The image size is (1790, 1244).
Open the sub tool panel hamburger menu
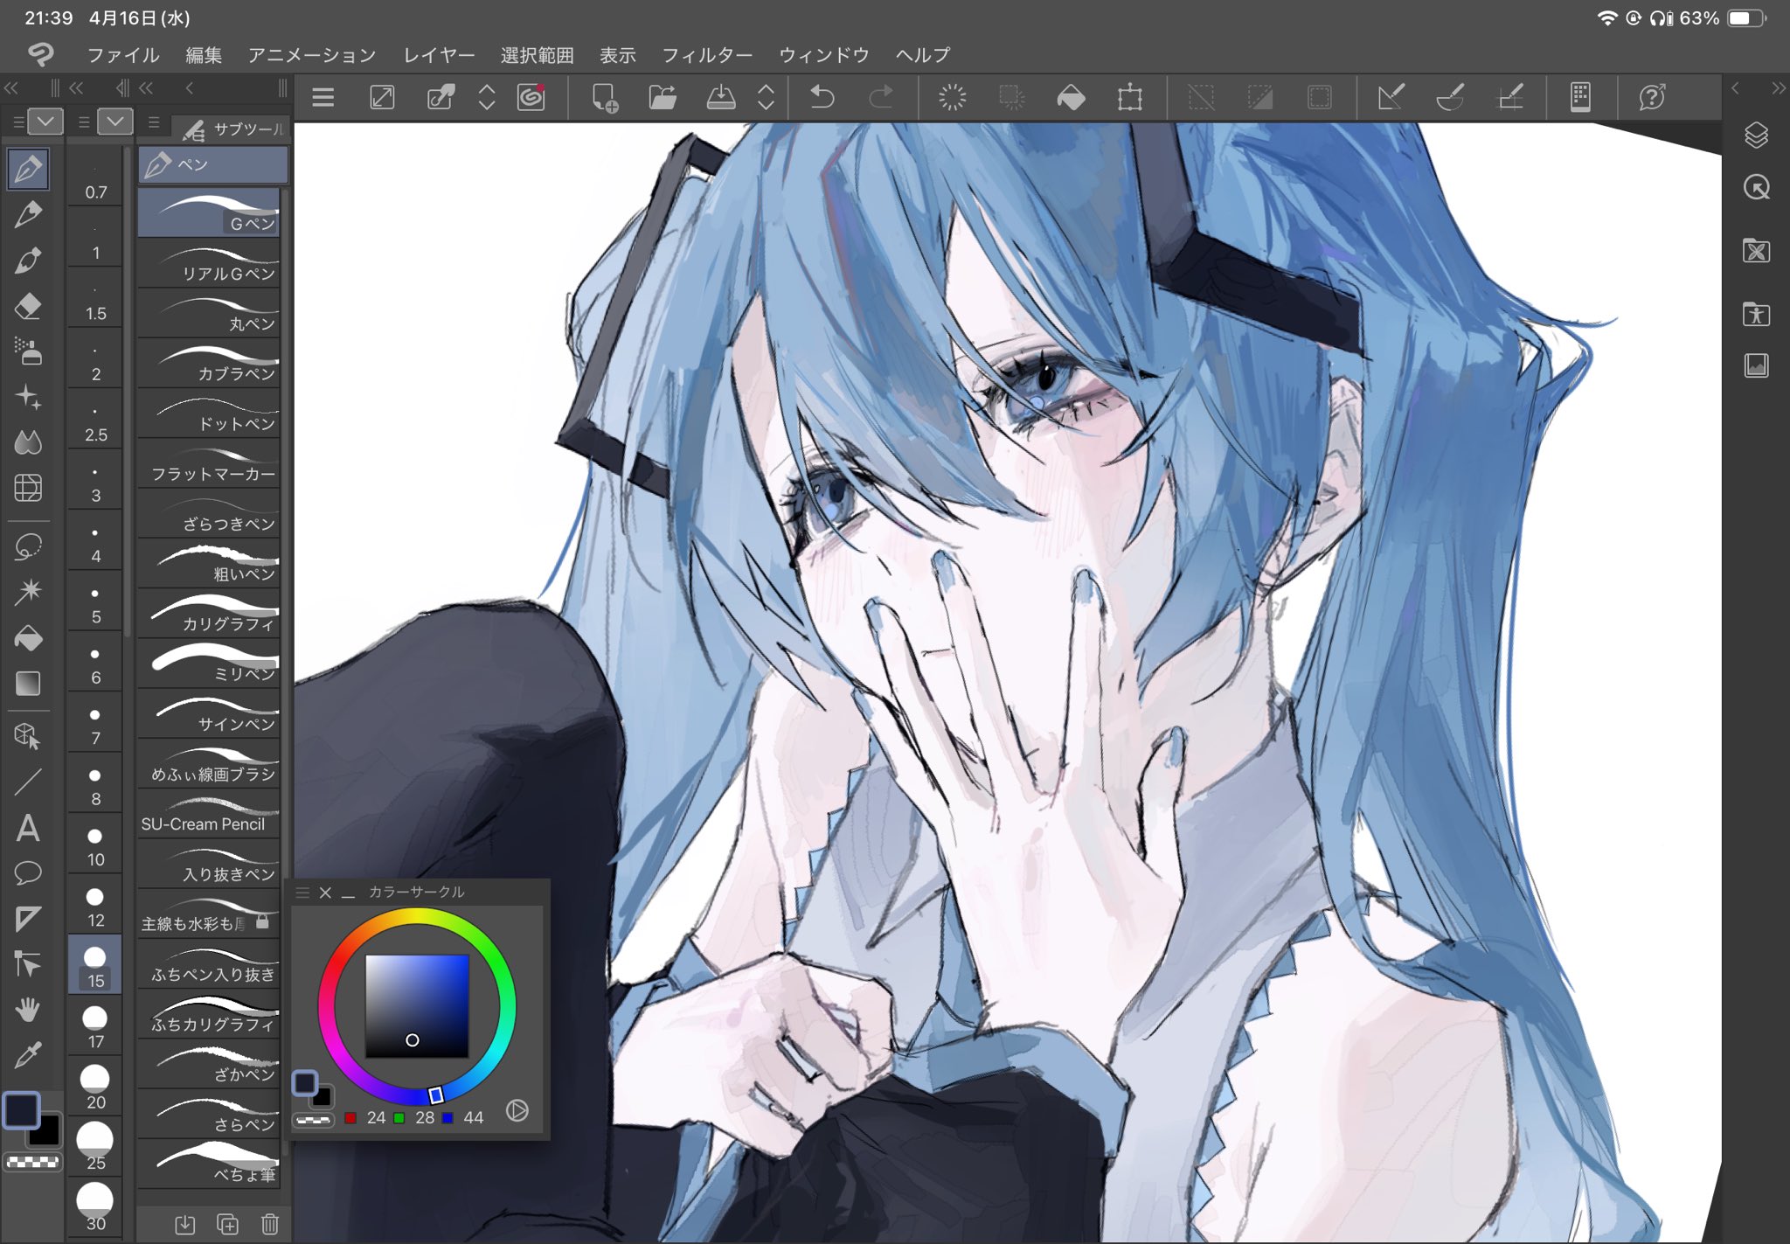pyautogui.click(x=154, y=122)
